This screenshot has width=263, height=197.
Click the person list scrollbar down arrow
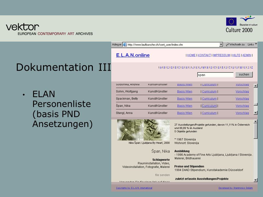pos(255,113)
